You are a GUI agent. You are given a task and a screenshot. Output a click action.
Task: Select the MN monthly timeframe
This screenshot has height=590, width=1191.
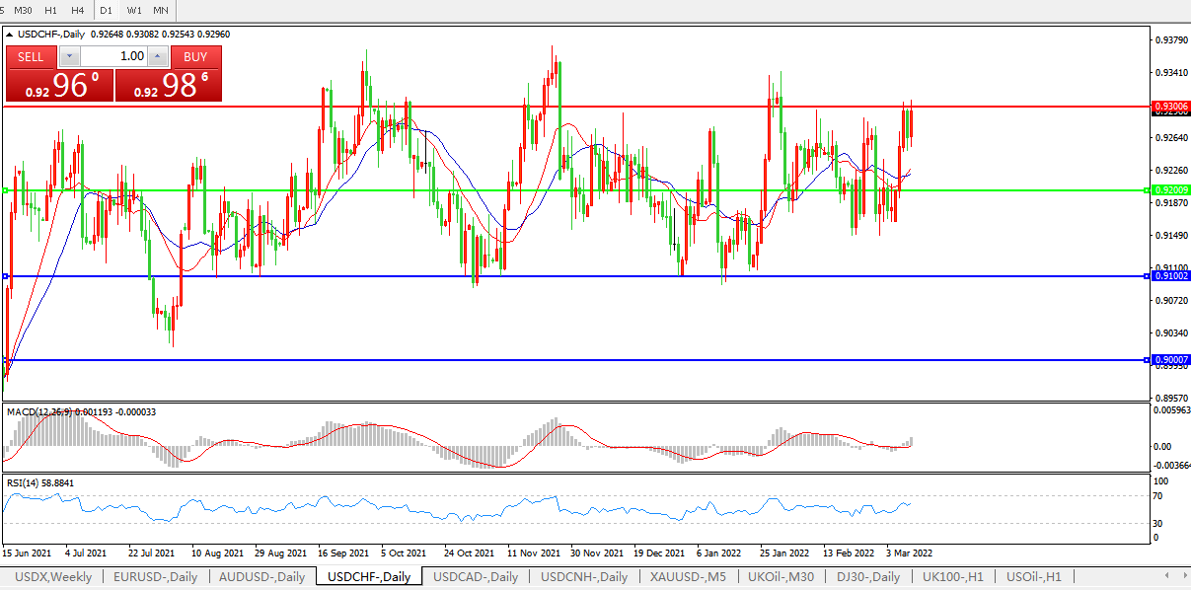pos(161,10)
